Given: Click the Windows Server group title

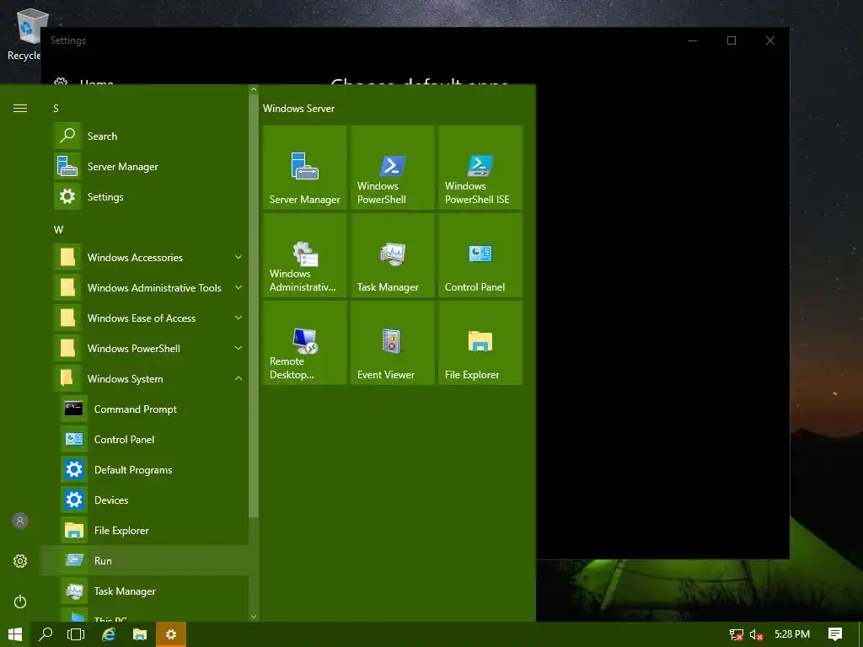Looking at the screenshot, I should (x=298, y=109).
